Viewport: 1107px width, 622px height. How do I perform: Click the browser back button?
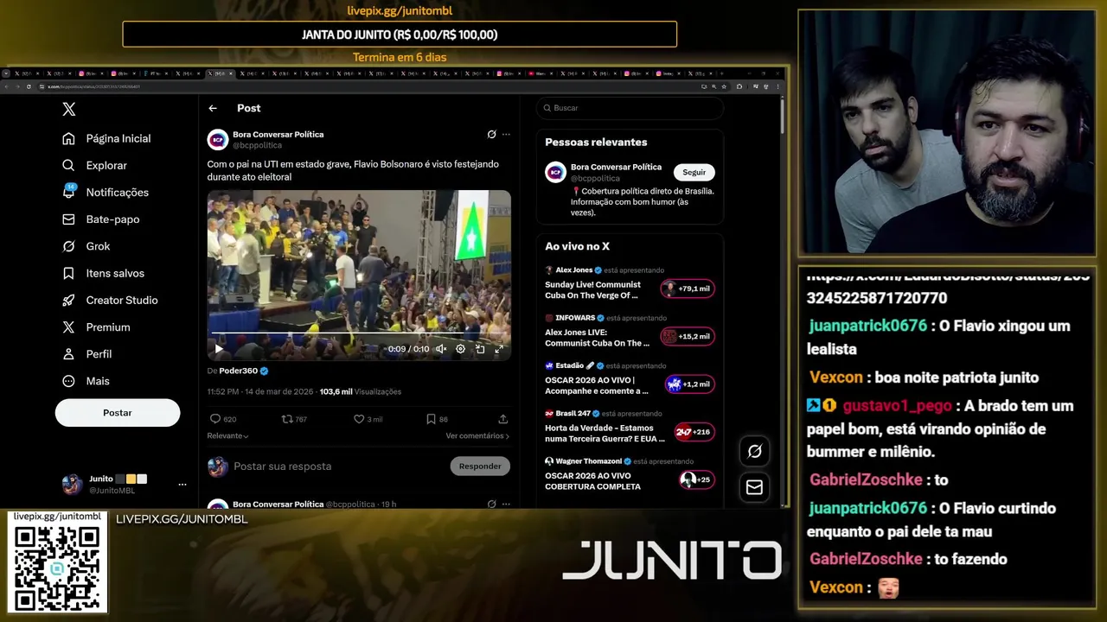(6, 86)
